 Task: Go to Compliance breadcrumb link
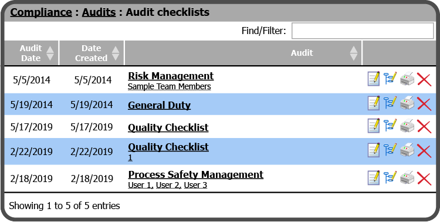(41, 12)
